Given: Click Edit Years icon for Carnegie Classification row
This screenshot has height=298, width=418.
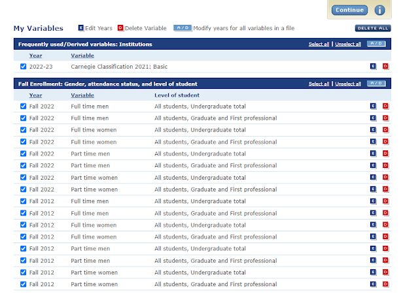Looking at the screenshot, I should [373, 67].
